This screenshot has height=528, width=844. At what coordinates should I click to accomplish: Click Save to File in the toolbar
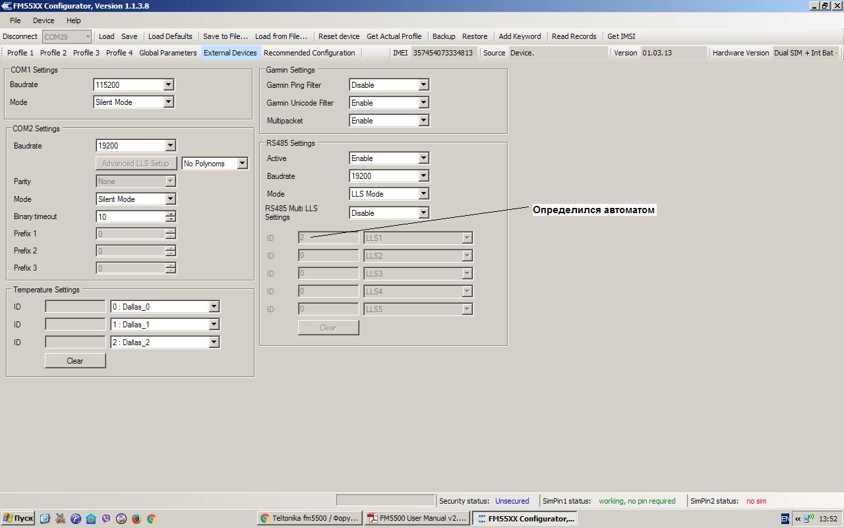click(225, 36)
